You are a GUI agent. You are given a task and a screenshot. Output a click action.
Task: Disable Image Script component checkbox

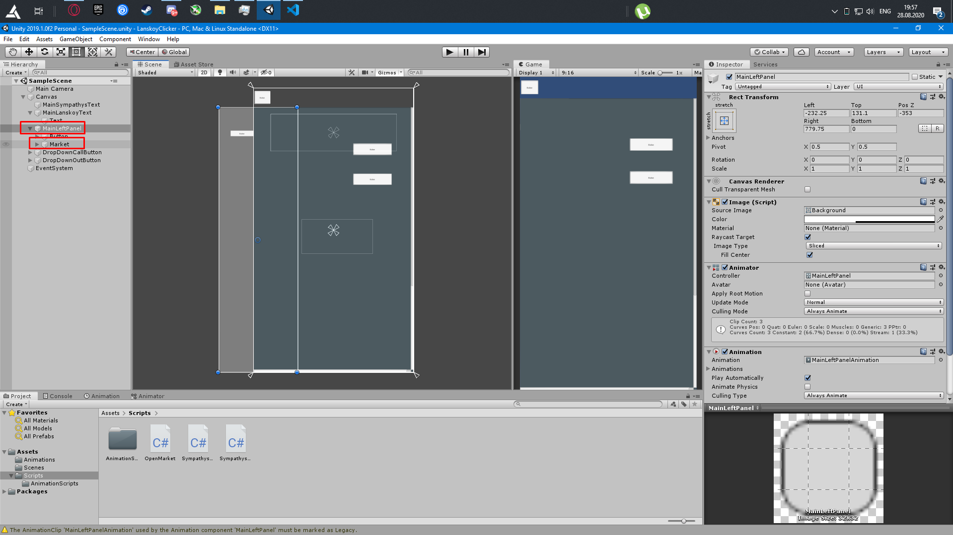pos(725,202)
